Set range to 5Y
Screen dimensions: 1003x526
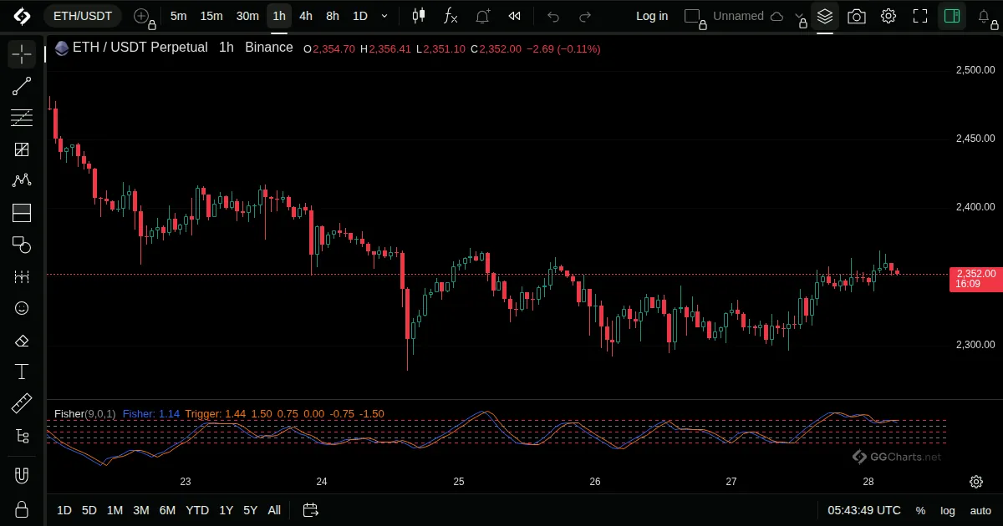coord(251,510)
